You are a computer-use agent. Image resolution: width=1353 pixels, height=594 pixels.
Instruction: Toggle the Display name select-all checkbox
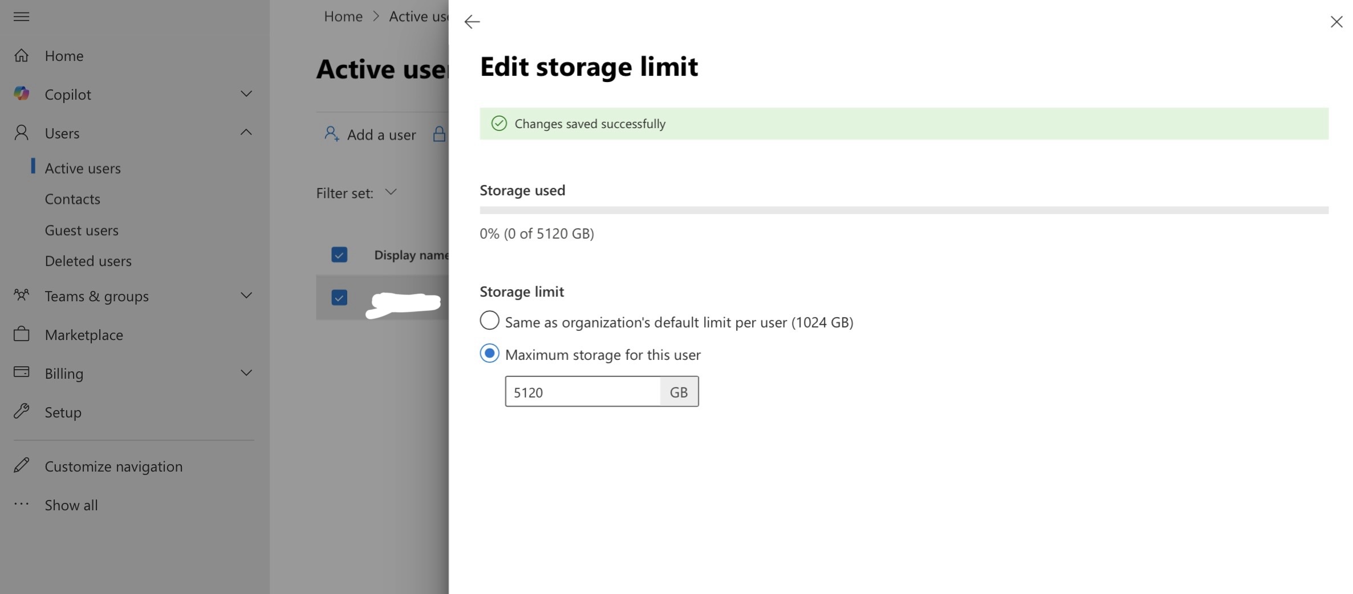(x=339, y=255)
